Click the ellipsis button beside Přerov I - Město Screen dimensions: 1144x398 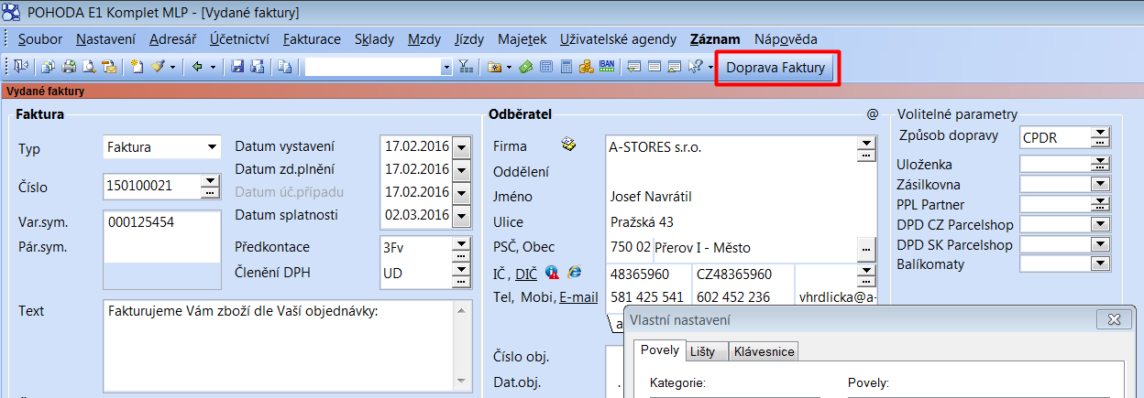click(864, 248)
